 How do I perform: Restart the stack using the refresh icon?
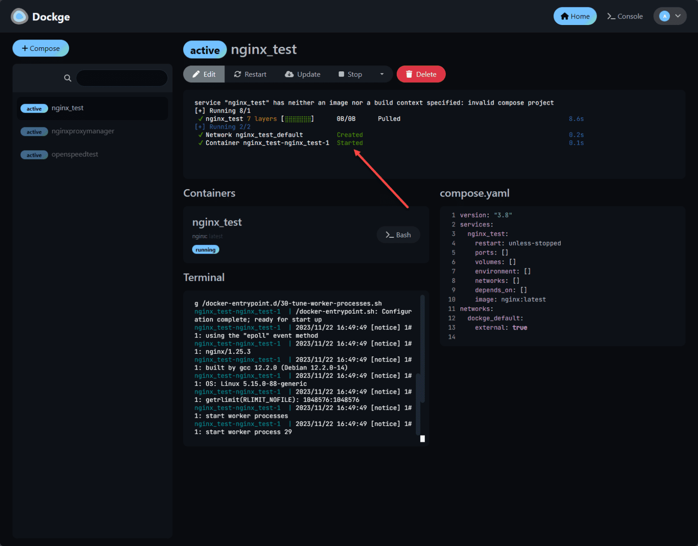(x=237, y=74)
